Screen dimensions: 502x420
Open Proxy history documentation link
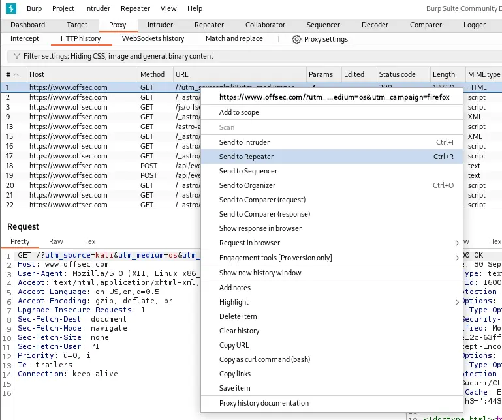(264, 403)
